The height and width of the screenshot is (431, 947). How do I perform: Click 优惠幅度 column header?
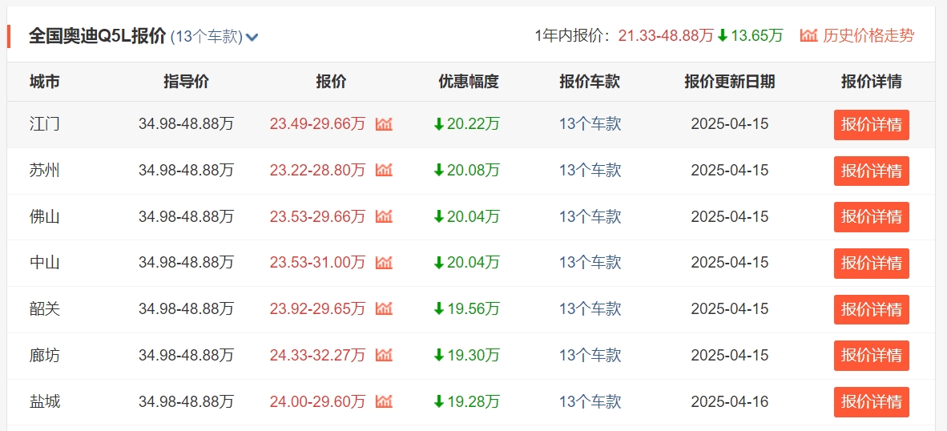[x=469, y=82]
